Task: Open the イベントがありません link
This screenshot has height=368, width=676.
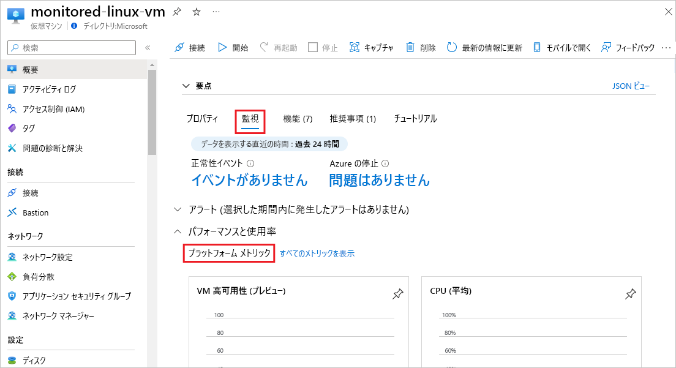Action: tap(249, 179)
